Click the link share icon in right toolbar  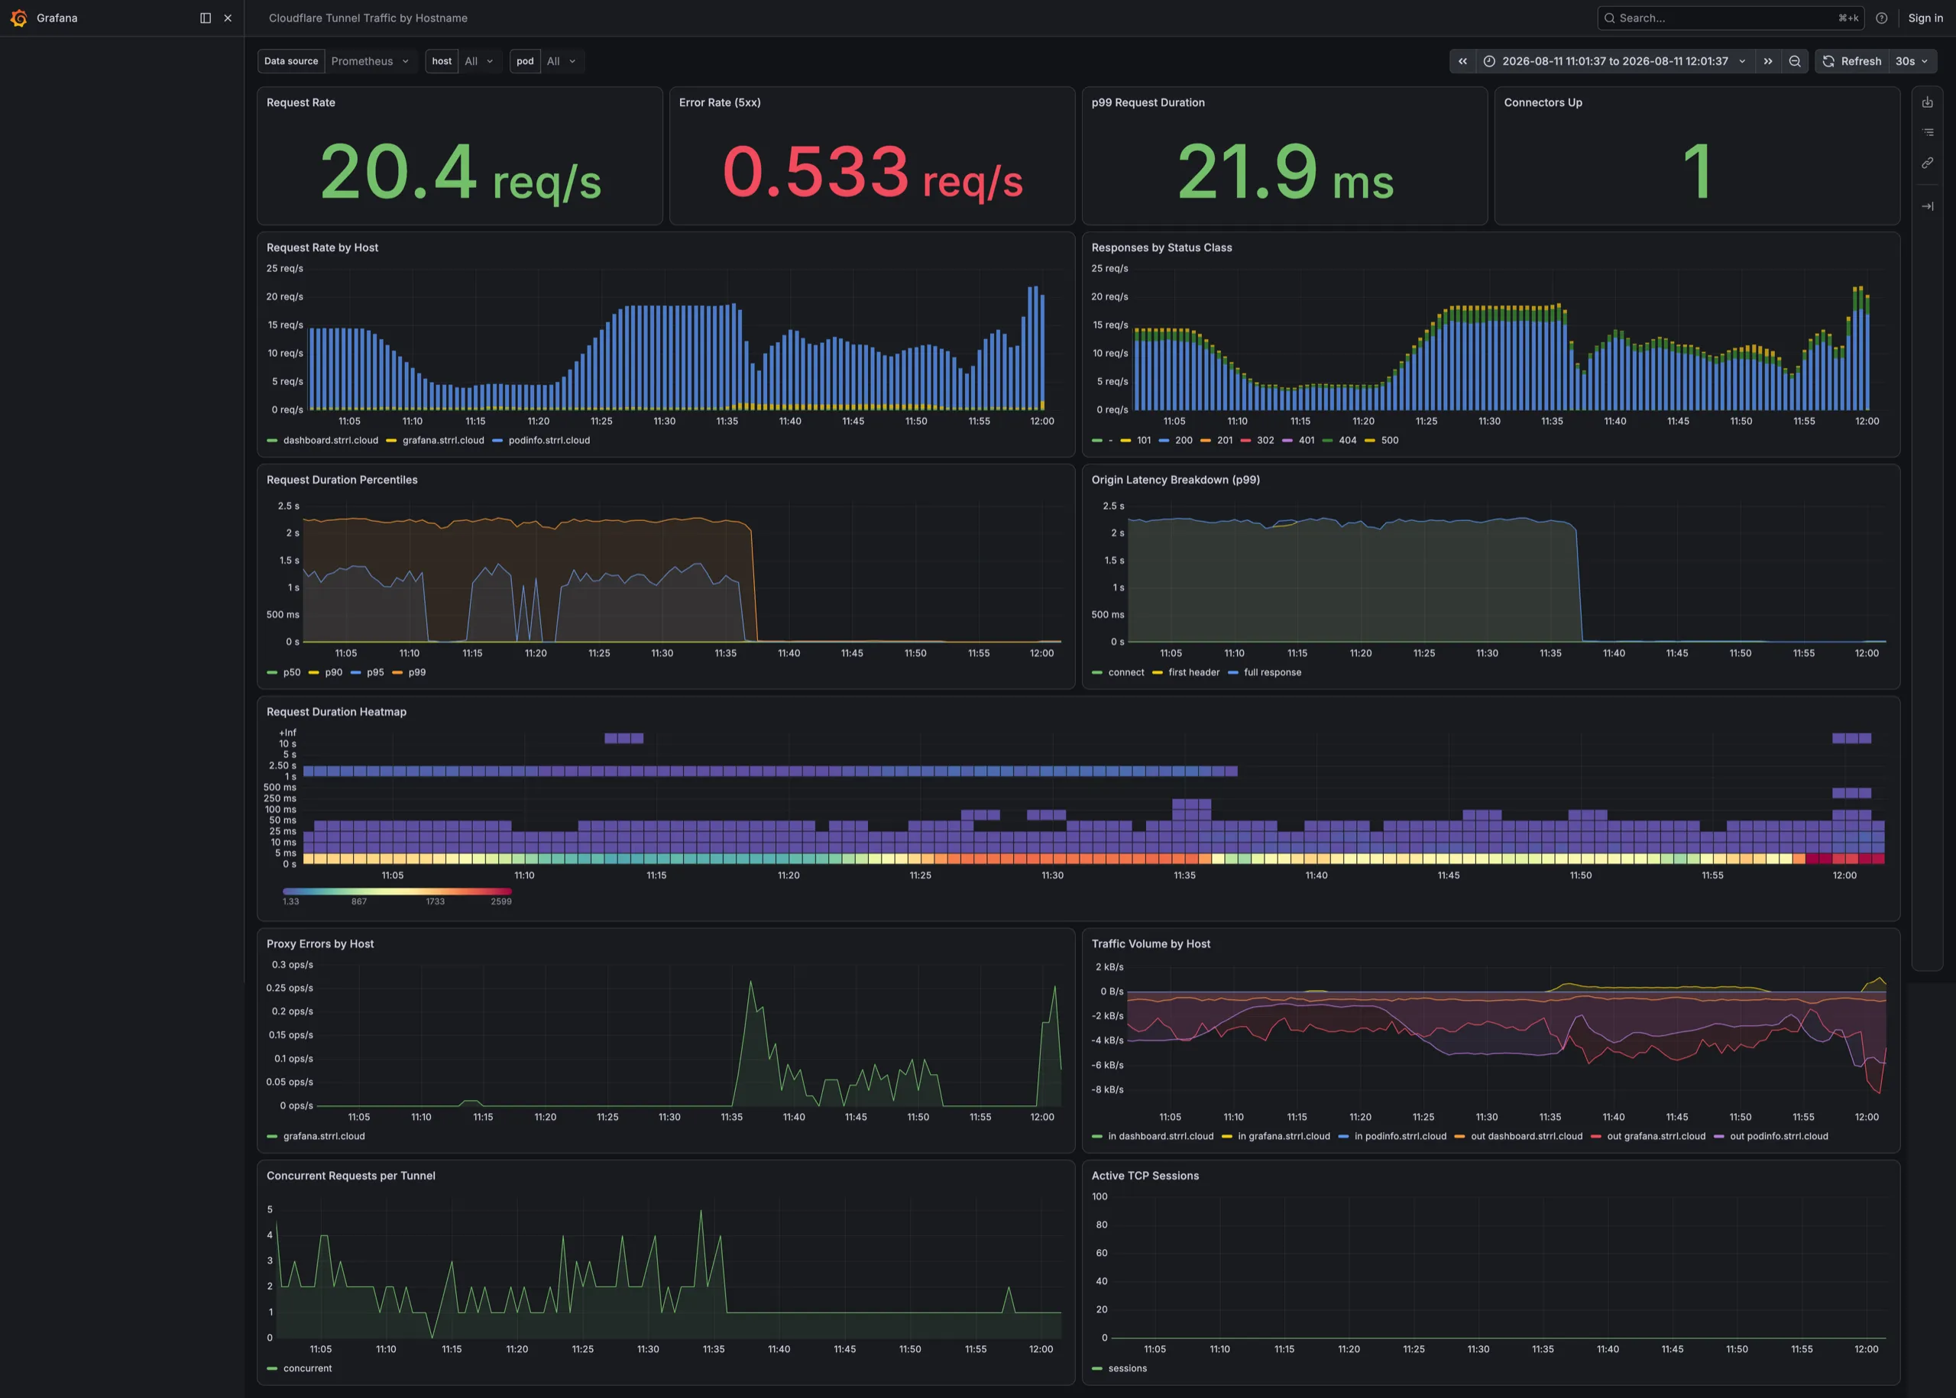point(1927,163)
